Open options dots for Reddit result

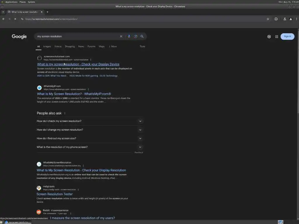tap(71, 213)
